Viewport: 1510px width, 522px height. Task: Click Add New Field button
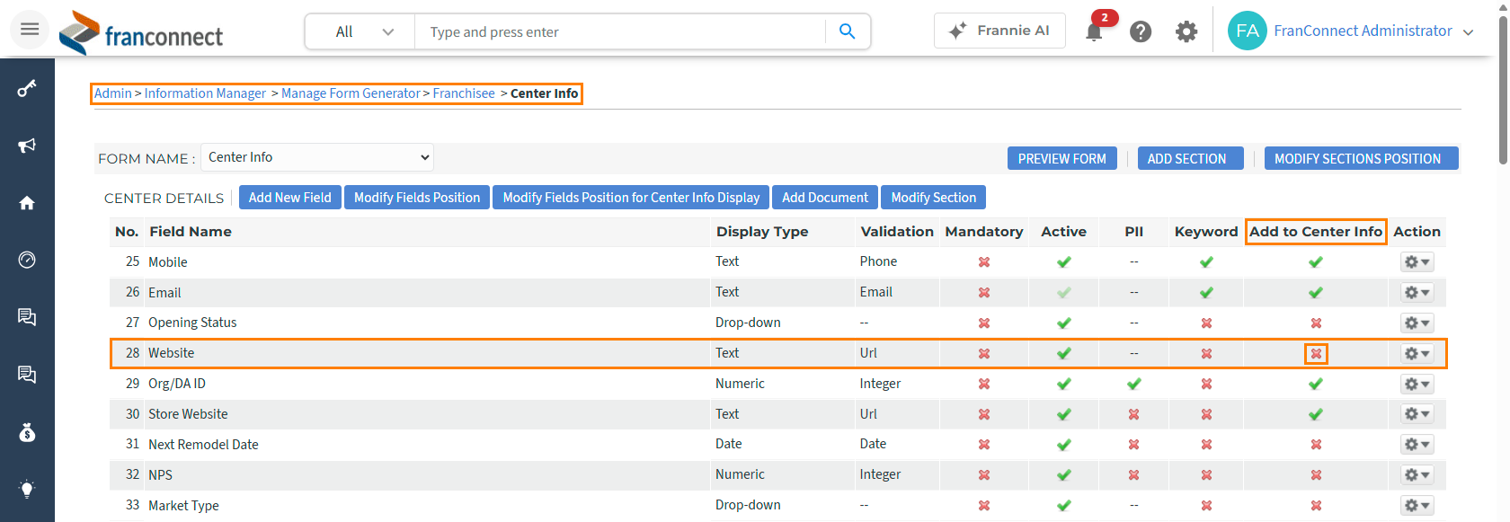tap(289, 198)
